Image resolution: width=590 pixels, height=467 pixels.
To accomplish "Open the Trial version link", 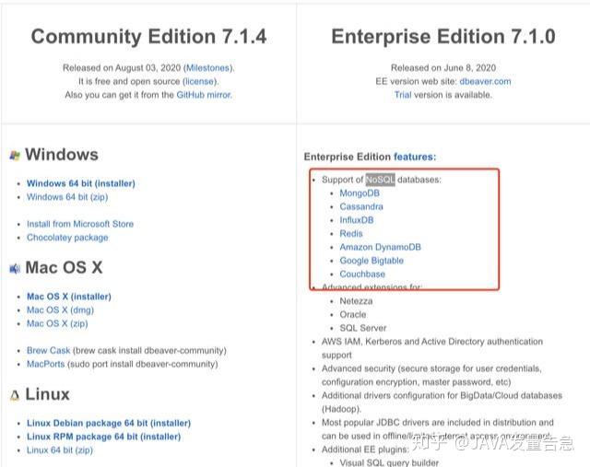I will tap(403, 95).
